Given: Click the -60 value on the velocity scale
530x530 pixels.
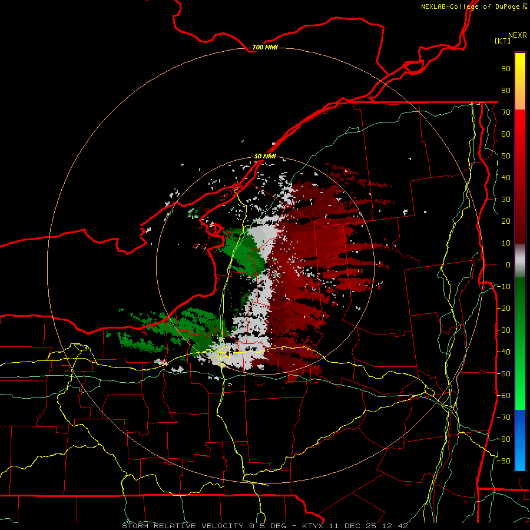Looking at the screenshot, I should point(503,396).
